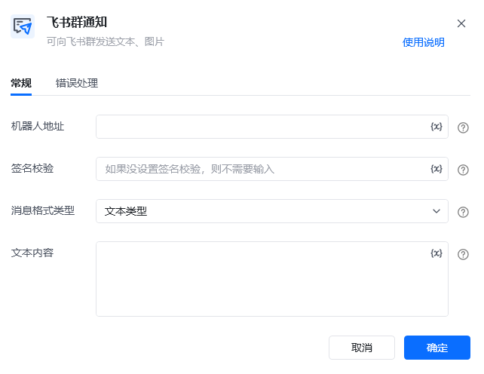Insert variable in 签名校验 field
484x374 pixels.
437,169
